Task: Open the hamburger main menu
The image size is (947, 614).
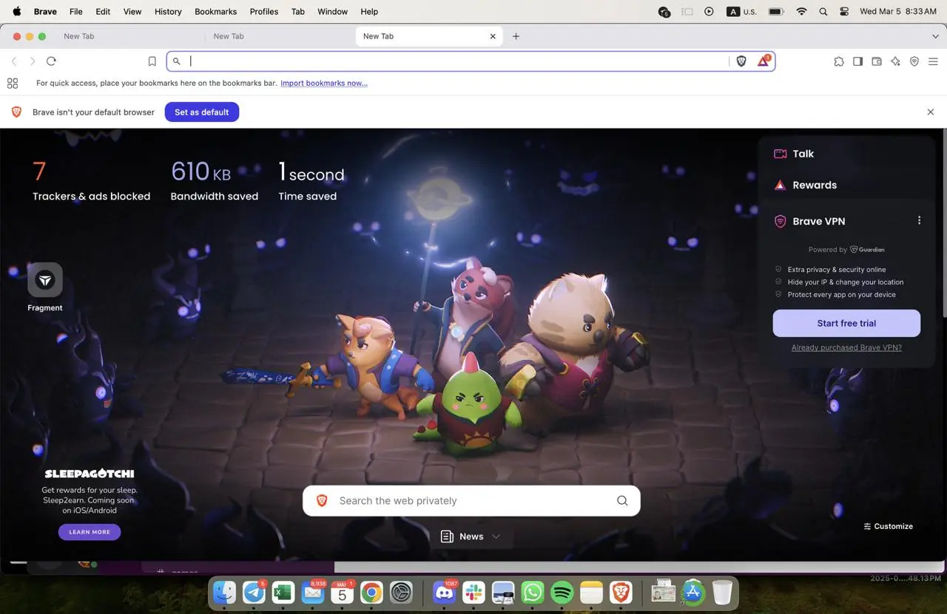Action: 933,61
